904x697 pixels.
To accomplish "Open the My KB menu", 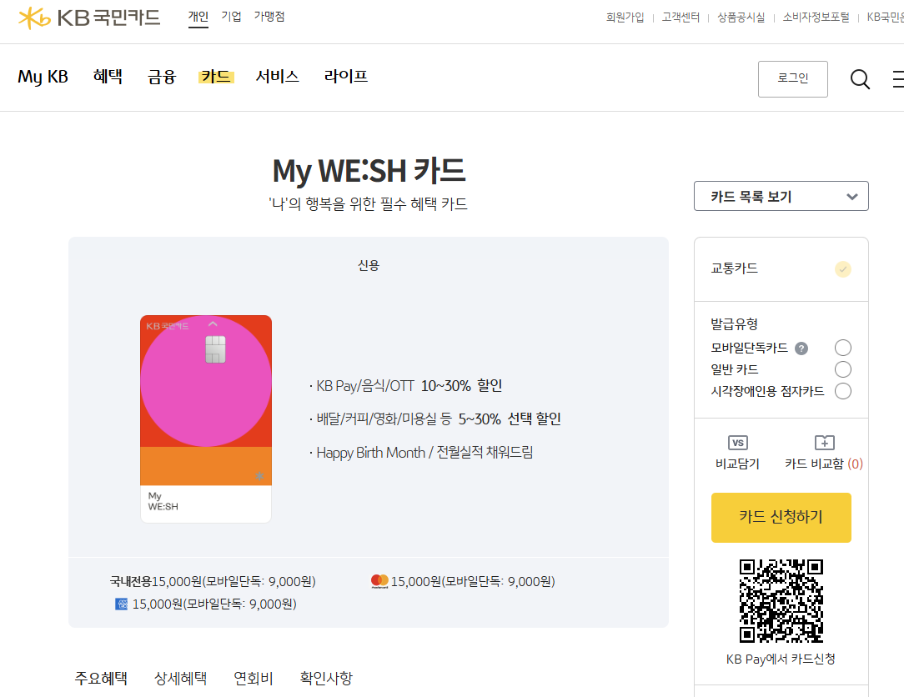I will tap(43, 77).
